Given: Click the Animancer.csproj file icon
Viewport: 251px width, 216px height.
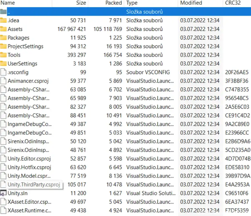Looking at the screenshot, I should tap(3, 81).
